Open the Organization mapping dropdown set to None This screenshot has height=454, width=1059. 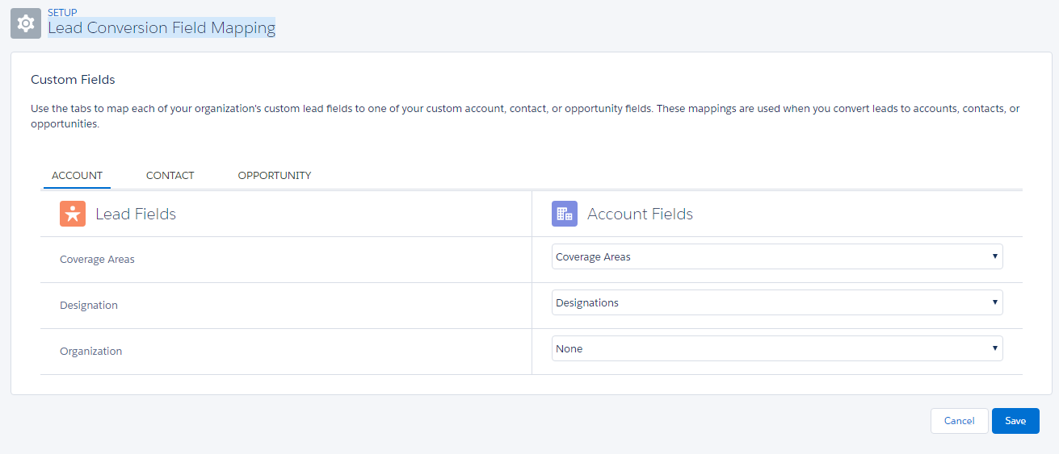point(777,348)
